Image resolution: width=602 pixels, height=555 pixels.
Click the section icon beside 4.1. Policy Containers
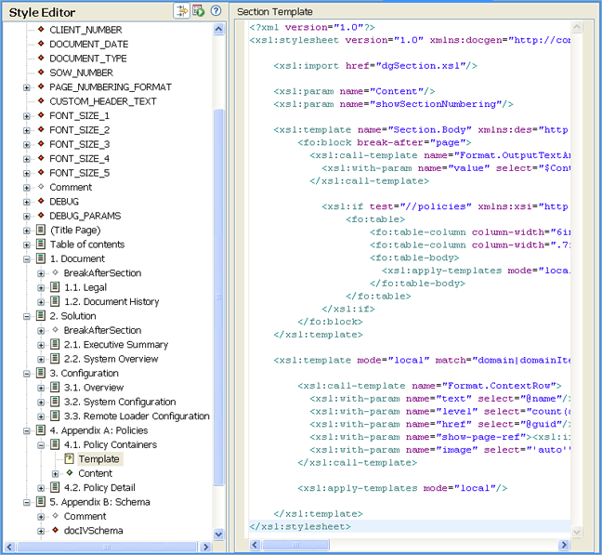click(x=55, y=444)
